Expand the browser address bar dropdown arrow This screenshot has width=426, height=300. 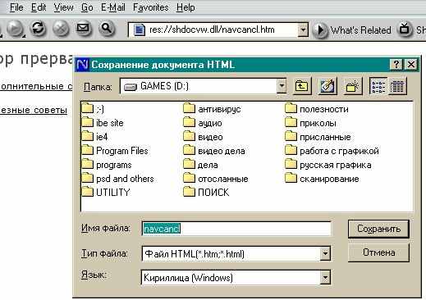[x=303, y=30]
